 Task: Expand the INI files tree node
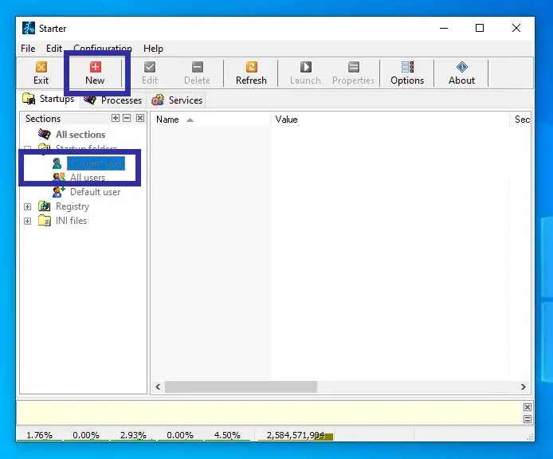pyautogui.click(x=28, y=221)
